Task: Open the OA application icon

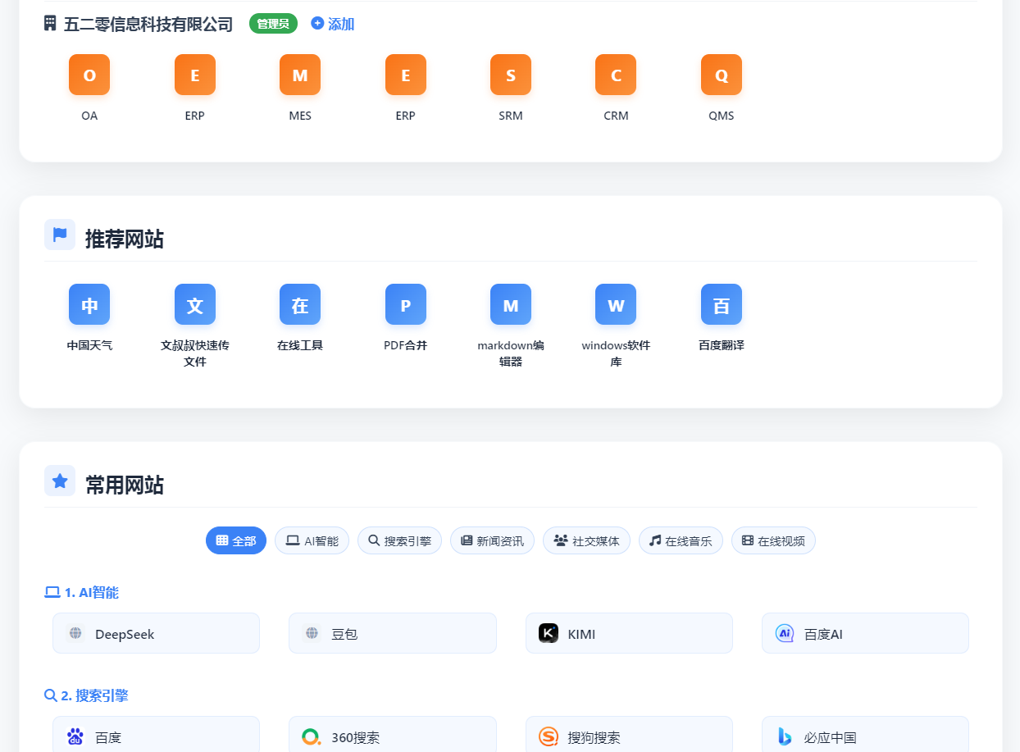Action: (89, 75)
